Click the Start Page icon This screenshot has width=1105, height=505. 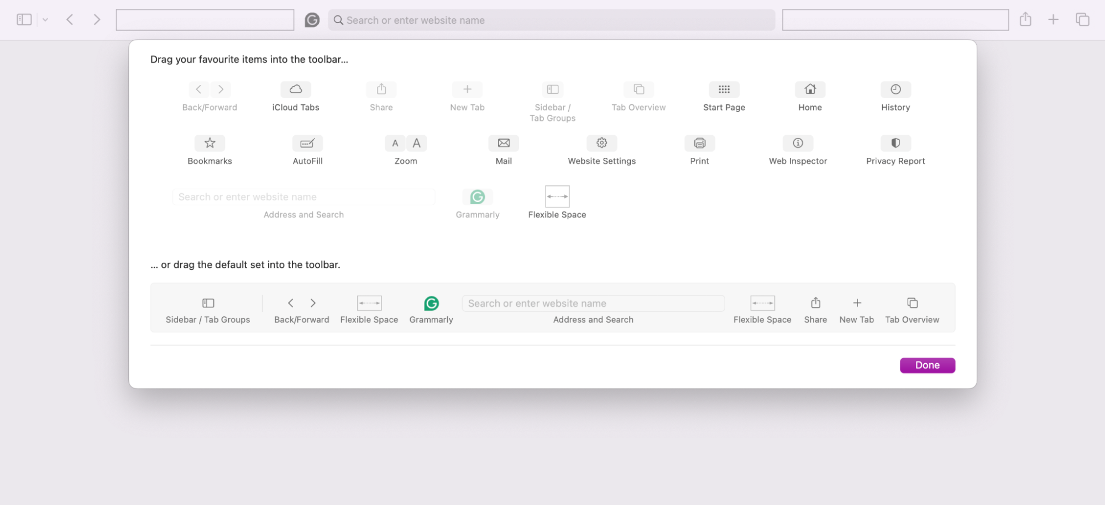[724, 89]
